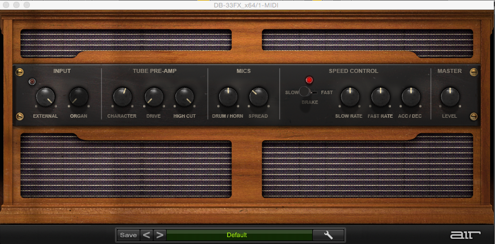Toggle the SLOW/FAST speed switch

click(308, 92)
